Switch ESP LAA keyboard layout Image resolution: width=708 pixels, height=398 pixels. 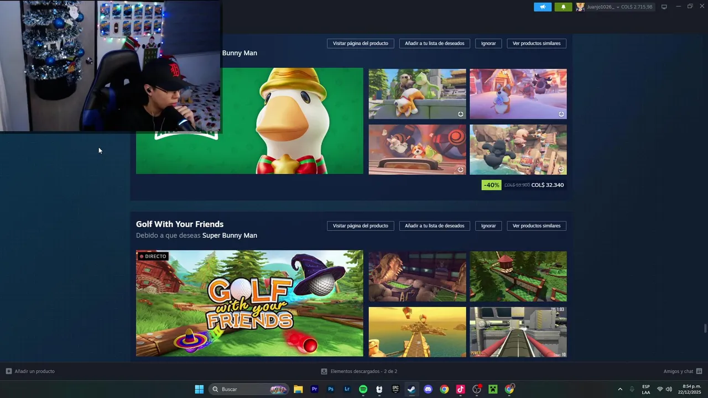click(646, 389)
